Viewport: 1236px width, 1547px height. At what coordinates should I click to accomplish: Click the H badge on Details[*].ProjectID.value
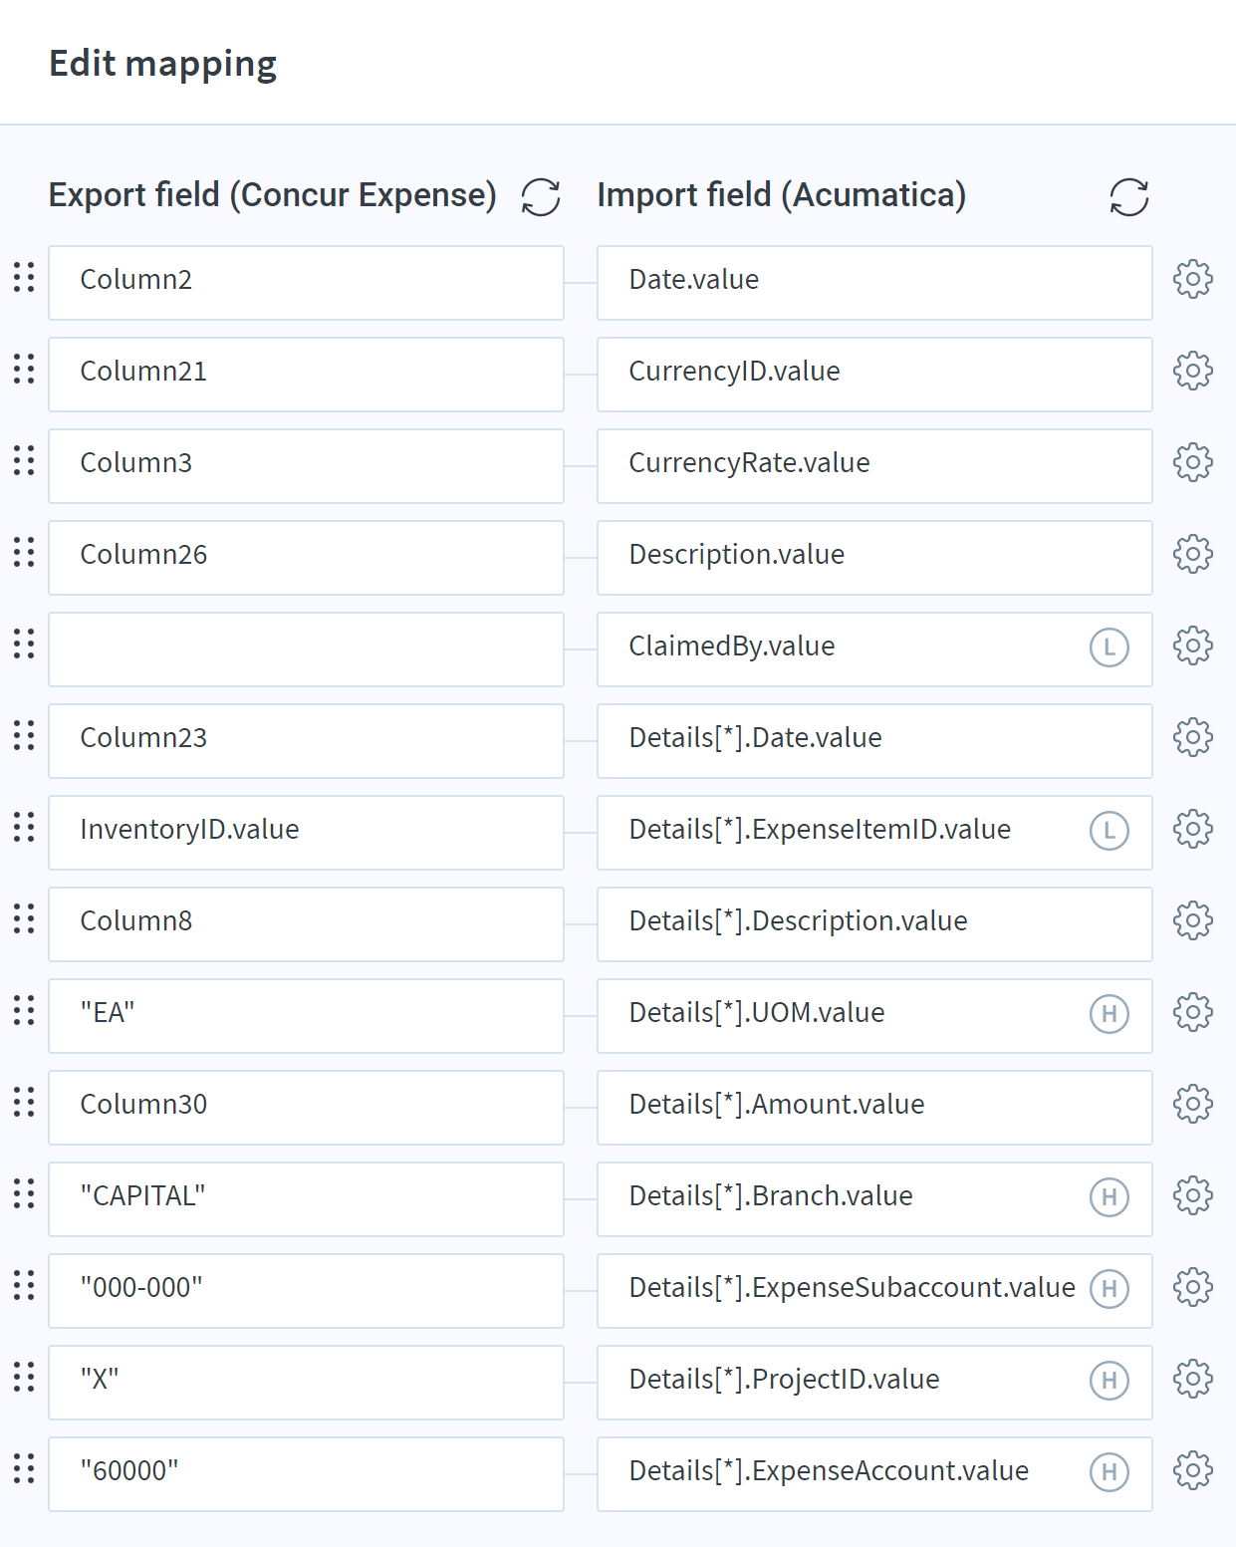click(x=1110, y=1381)
